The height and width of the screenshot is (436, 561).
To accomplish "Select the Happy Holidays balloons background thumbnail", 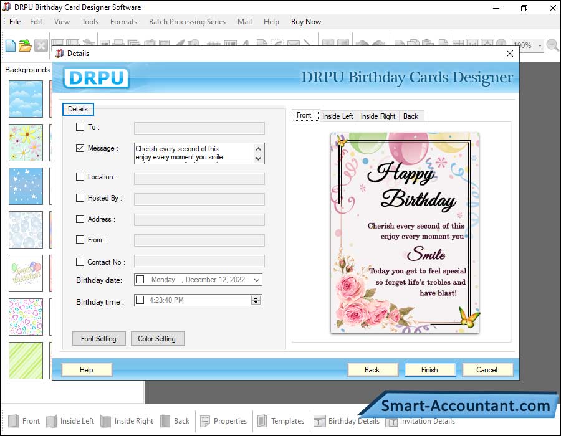I will pyautogui.click(x=26, y=273).
